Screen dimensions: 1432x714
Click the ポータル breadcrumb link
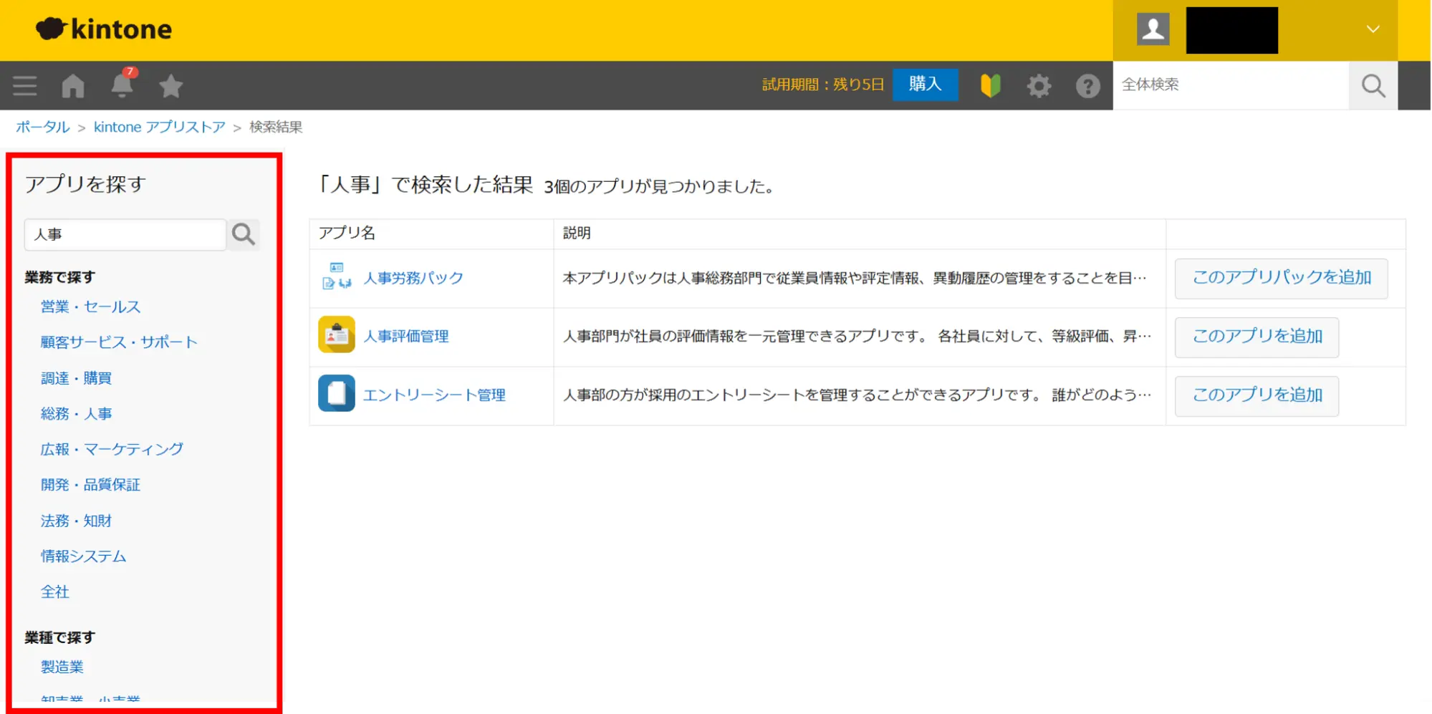coord(43,127)
